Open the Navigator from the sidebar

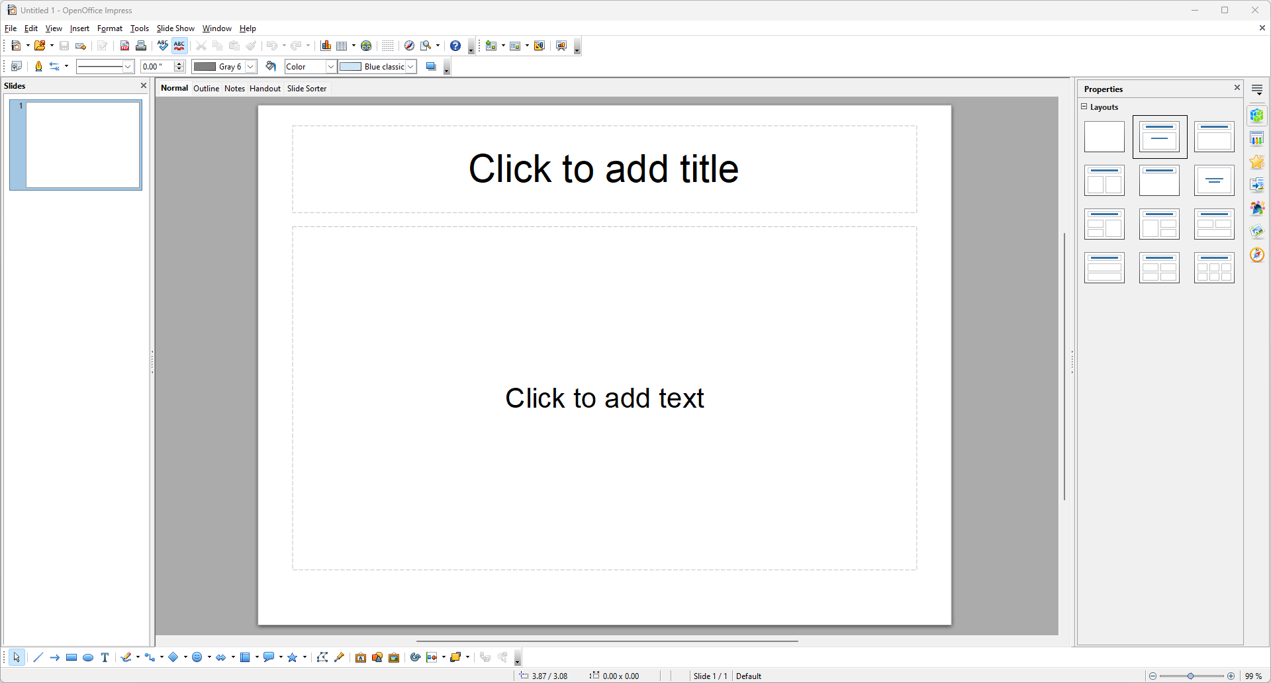tap(1257, 255)
